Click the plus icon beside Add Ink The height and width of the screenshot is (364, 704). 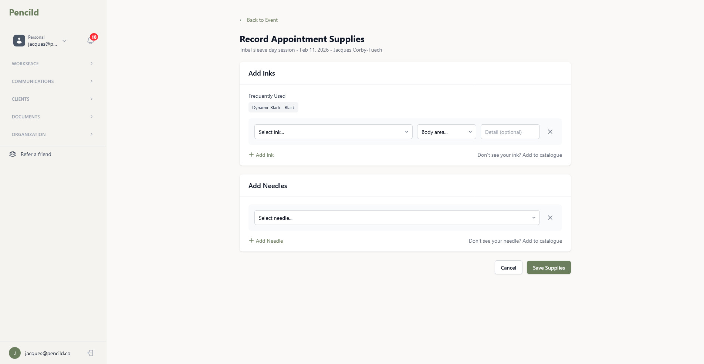251,155
